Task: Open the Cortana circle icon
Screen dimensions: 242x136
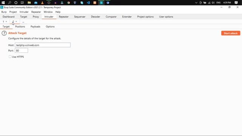Action: pos(16,3)
